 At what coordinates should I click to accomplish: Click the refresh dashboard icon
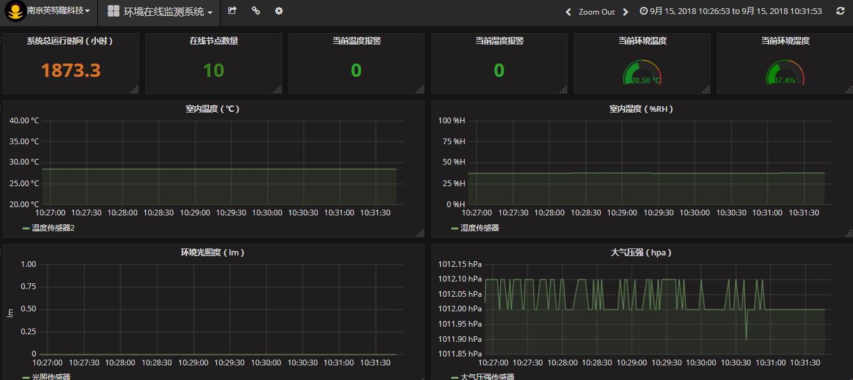tap(840, 11)
